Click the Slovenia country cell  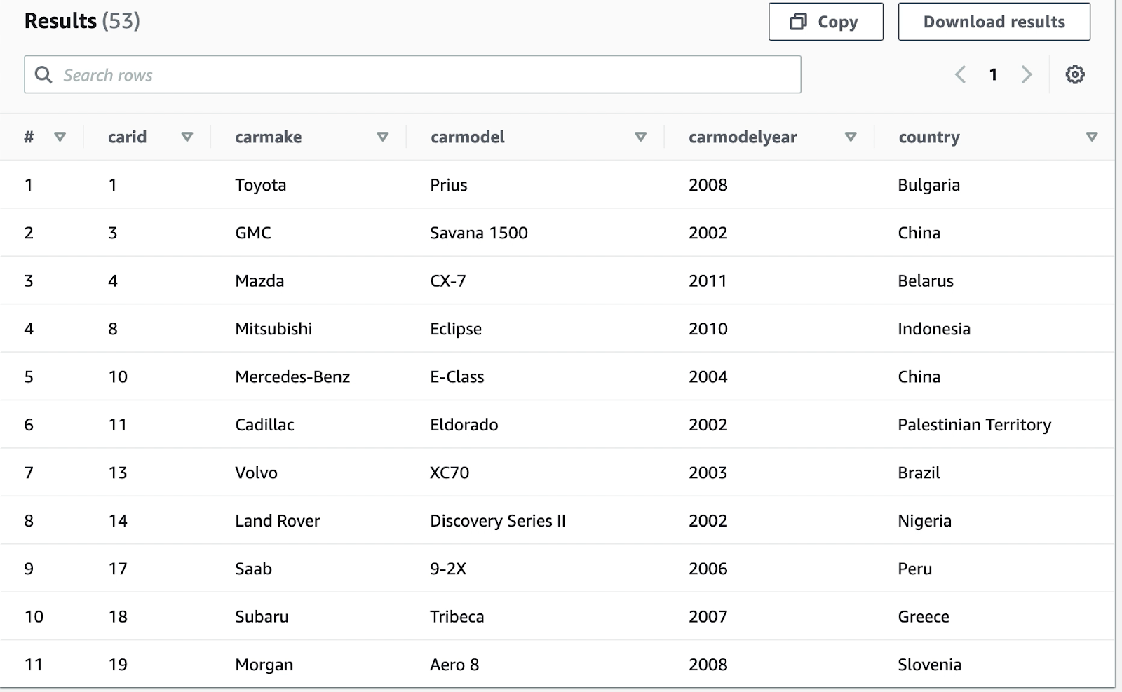click(930, 665)
